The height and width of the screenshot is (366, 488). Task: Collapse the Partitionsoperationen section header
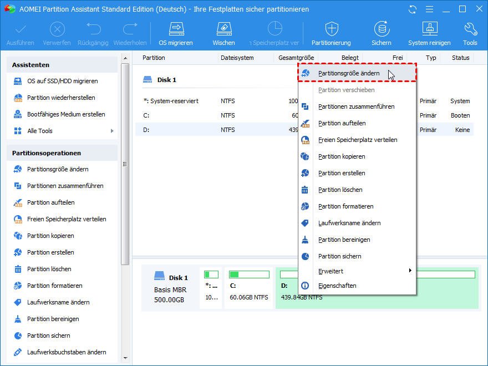[62, 153]
